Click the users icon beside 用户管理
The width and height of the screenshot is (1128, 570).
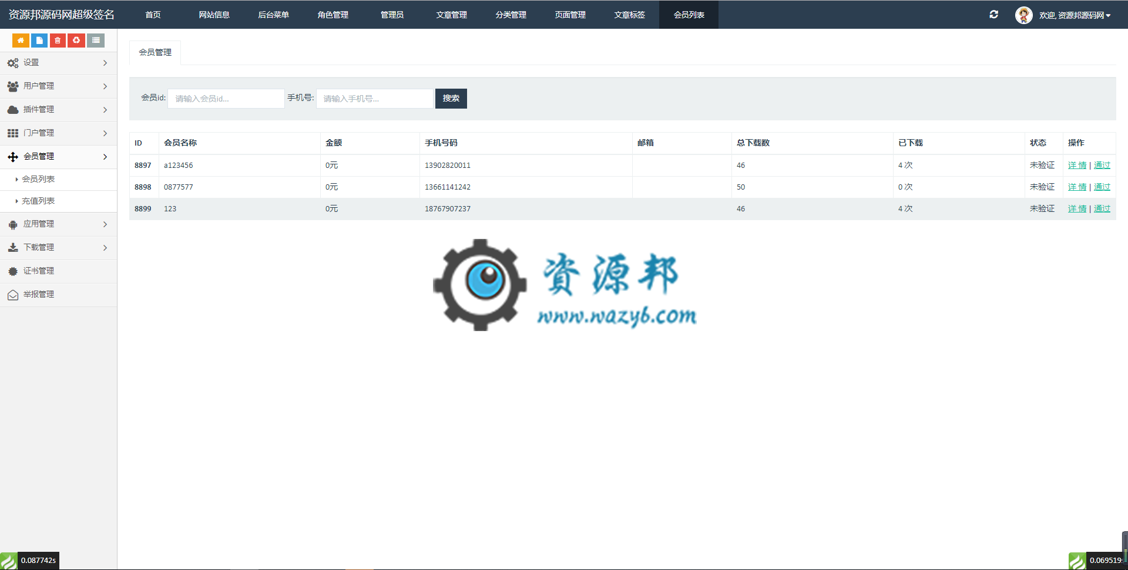(13, 86)
